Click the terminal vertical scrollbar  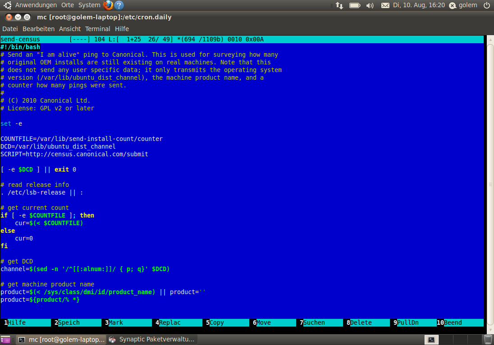[490, 184]
